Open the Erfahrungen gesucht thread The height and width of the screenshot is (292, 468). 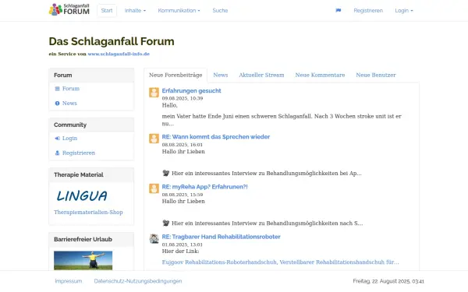(191, 90)
